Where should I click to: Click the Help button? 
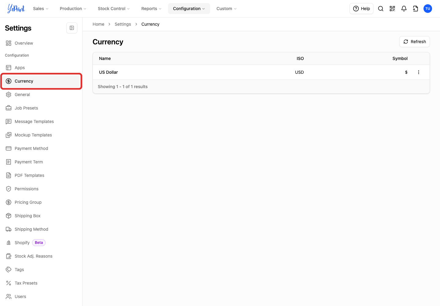pyautogui.click(x=361, y=9)
